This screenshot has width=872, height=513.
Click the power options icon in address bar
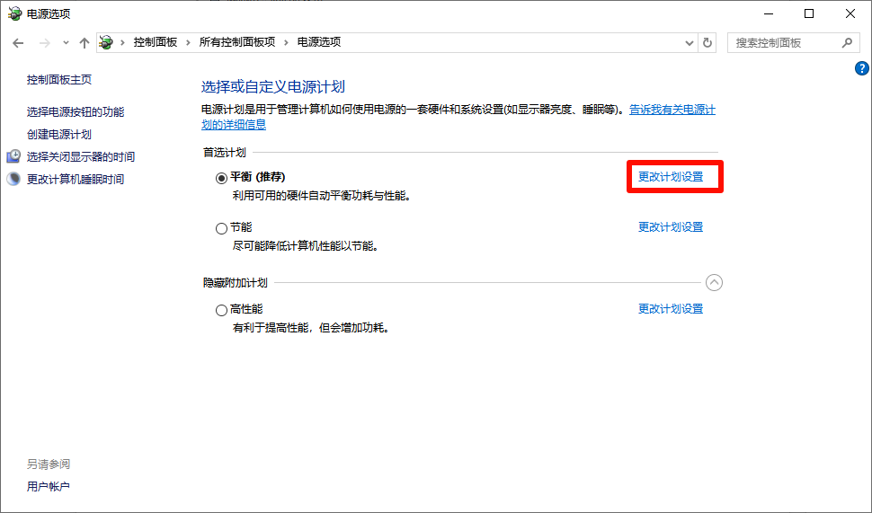click(x=106, y=42)
